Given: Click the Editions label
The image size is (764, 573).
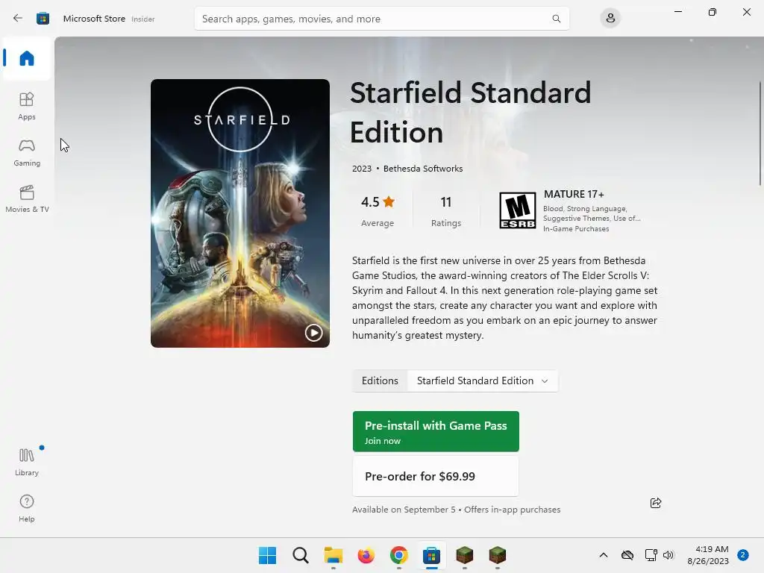Looking at the screenshot, I should pos(380,381).
